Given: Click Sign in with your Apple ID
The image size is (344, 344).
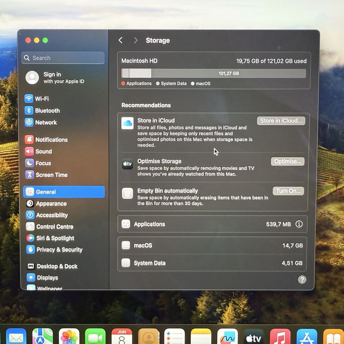Looking at the screenshot, I should click(55, 78).
